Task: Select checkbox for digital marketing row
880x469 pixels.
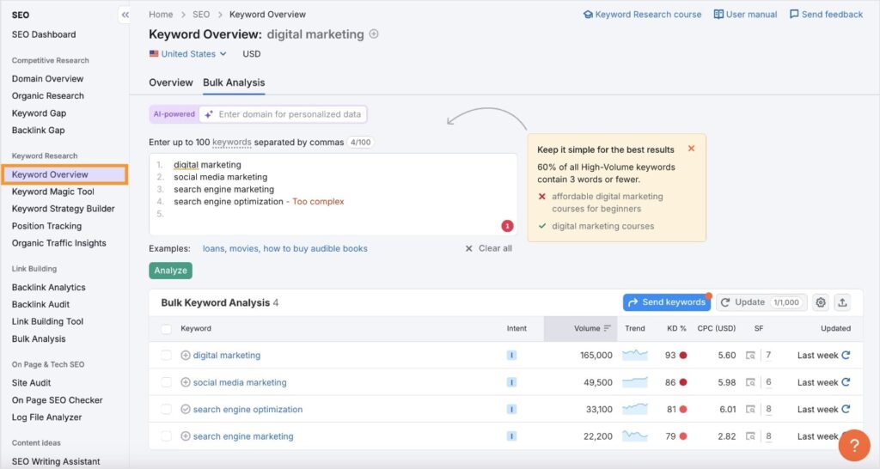Action: (x=166, y=355)
